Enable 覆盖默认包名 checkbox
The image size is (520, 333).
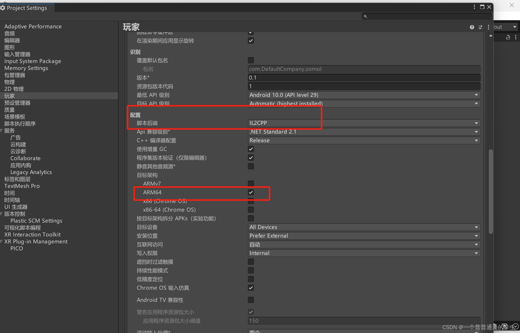coord(251,60)
